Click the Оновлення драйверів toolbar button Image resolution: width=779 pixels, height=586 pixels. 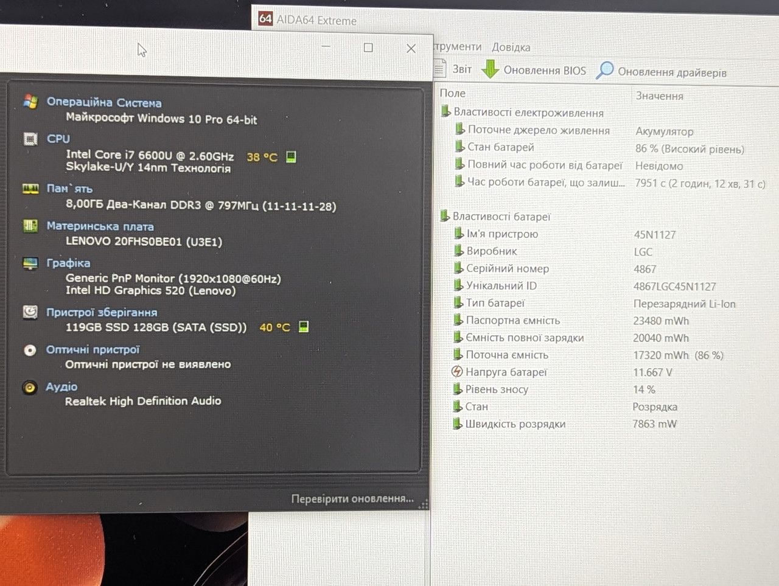point(661,71)
